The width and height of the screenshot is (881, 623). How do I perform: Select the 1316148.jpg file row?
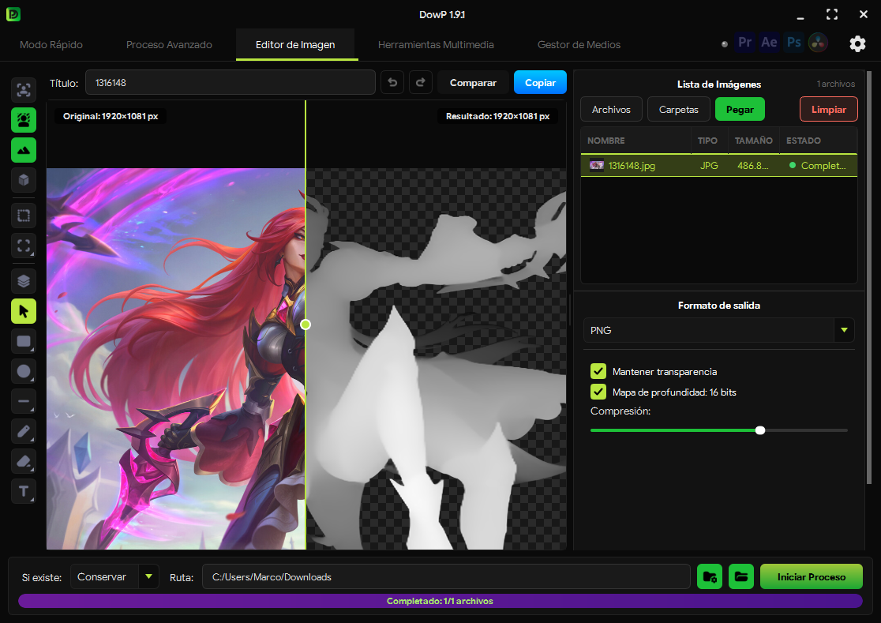click(x=718, y=166)
